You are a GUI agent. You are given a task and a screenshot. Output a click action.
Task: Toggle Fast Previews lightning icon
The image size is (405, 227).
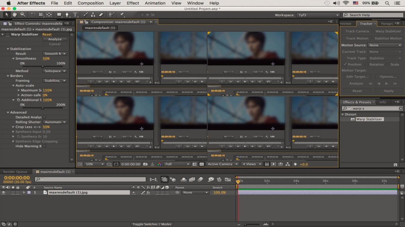[x=273, y=164]
